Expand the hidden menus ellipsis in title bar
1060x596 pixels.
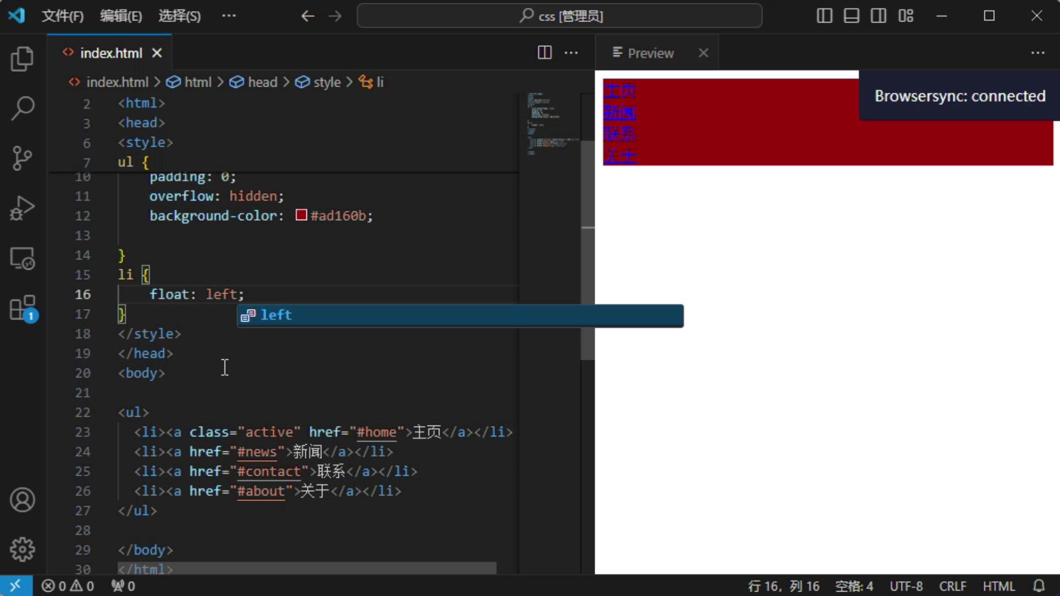pyautogui.click(x=229, y=16)
